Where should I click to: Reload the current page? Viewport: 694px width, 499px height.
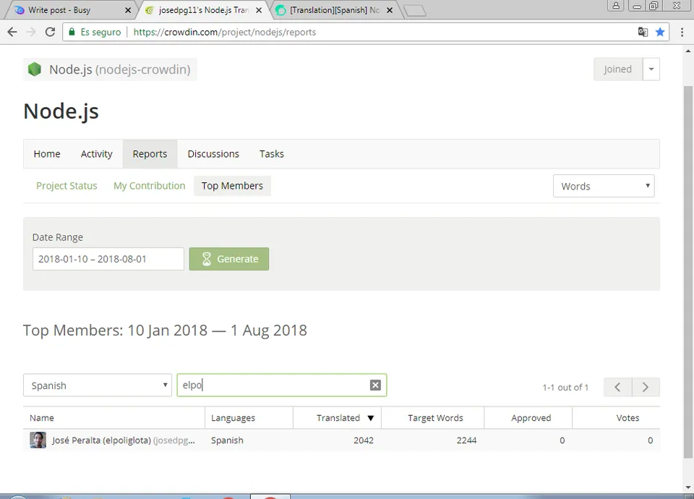pyautogui.click(x=50, y=32)
